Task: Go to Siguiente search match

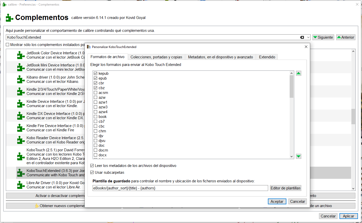Action: [x=323, y=37]
